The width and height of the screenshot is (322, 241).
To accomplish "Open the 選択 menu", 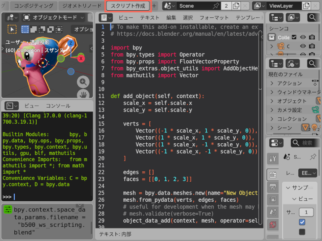I will 188,17.
